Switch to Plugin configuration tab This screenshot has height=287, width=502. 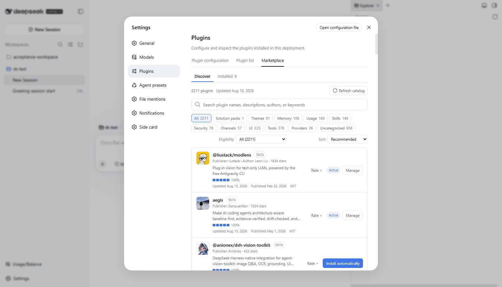pyautogui.click(x=210, y=60)
